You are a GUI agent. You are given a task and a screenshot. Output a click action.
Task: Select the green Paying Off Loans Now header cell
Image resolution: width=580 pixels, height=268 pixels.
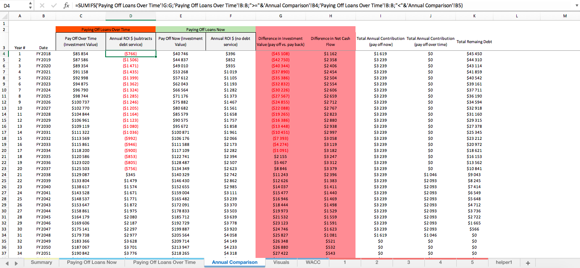pos(206,29)
